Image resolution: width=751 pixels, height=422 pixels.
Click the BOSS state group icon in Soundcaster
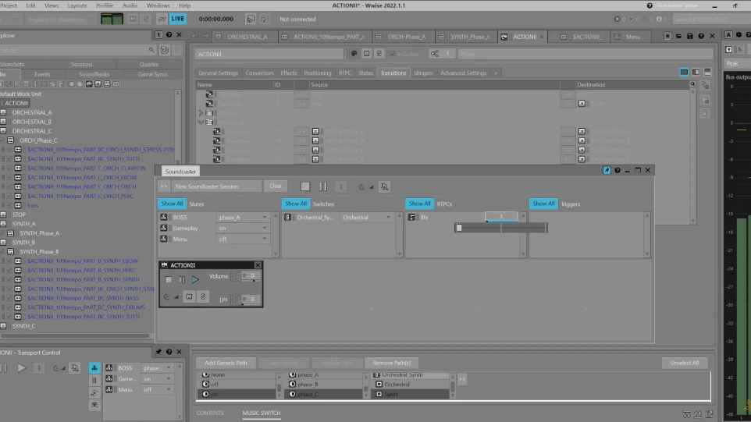click(164, 217)
